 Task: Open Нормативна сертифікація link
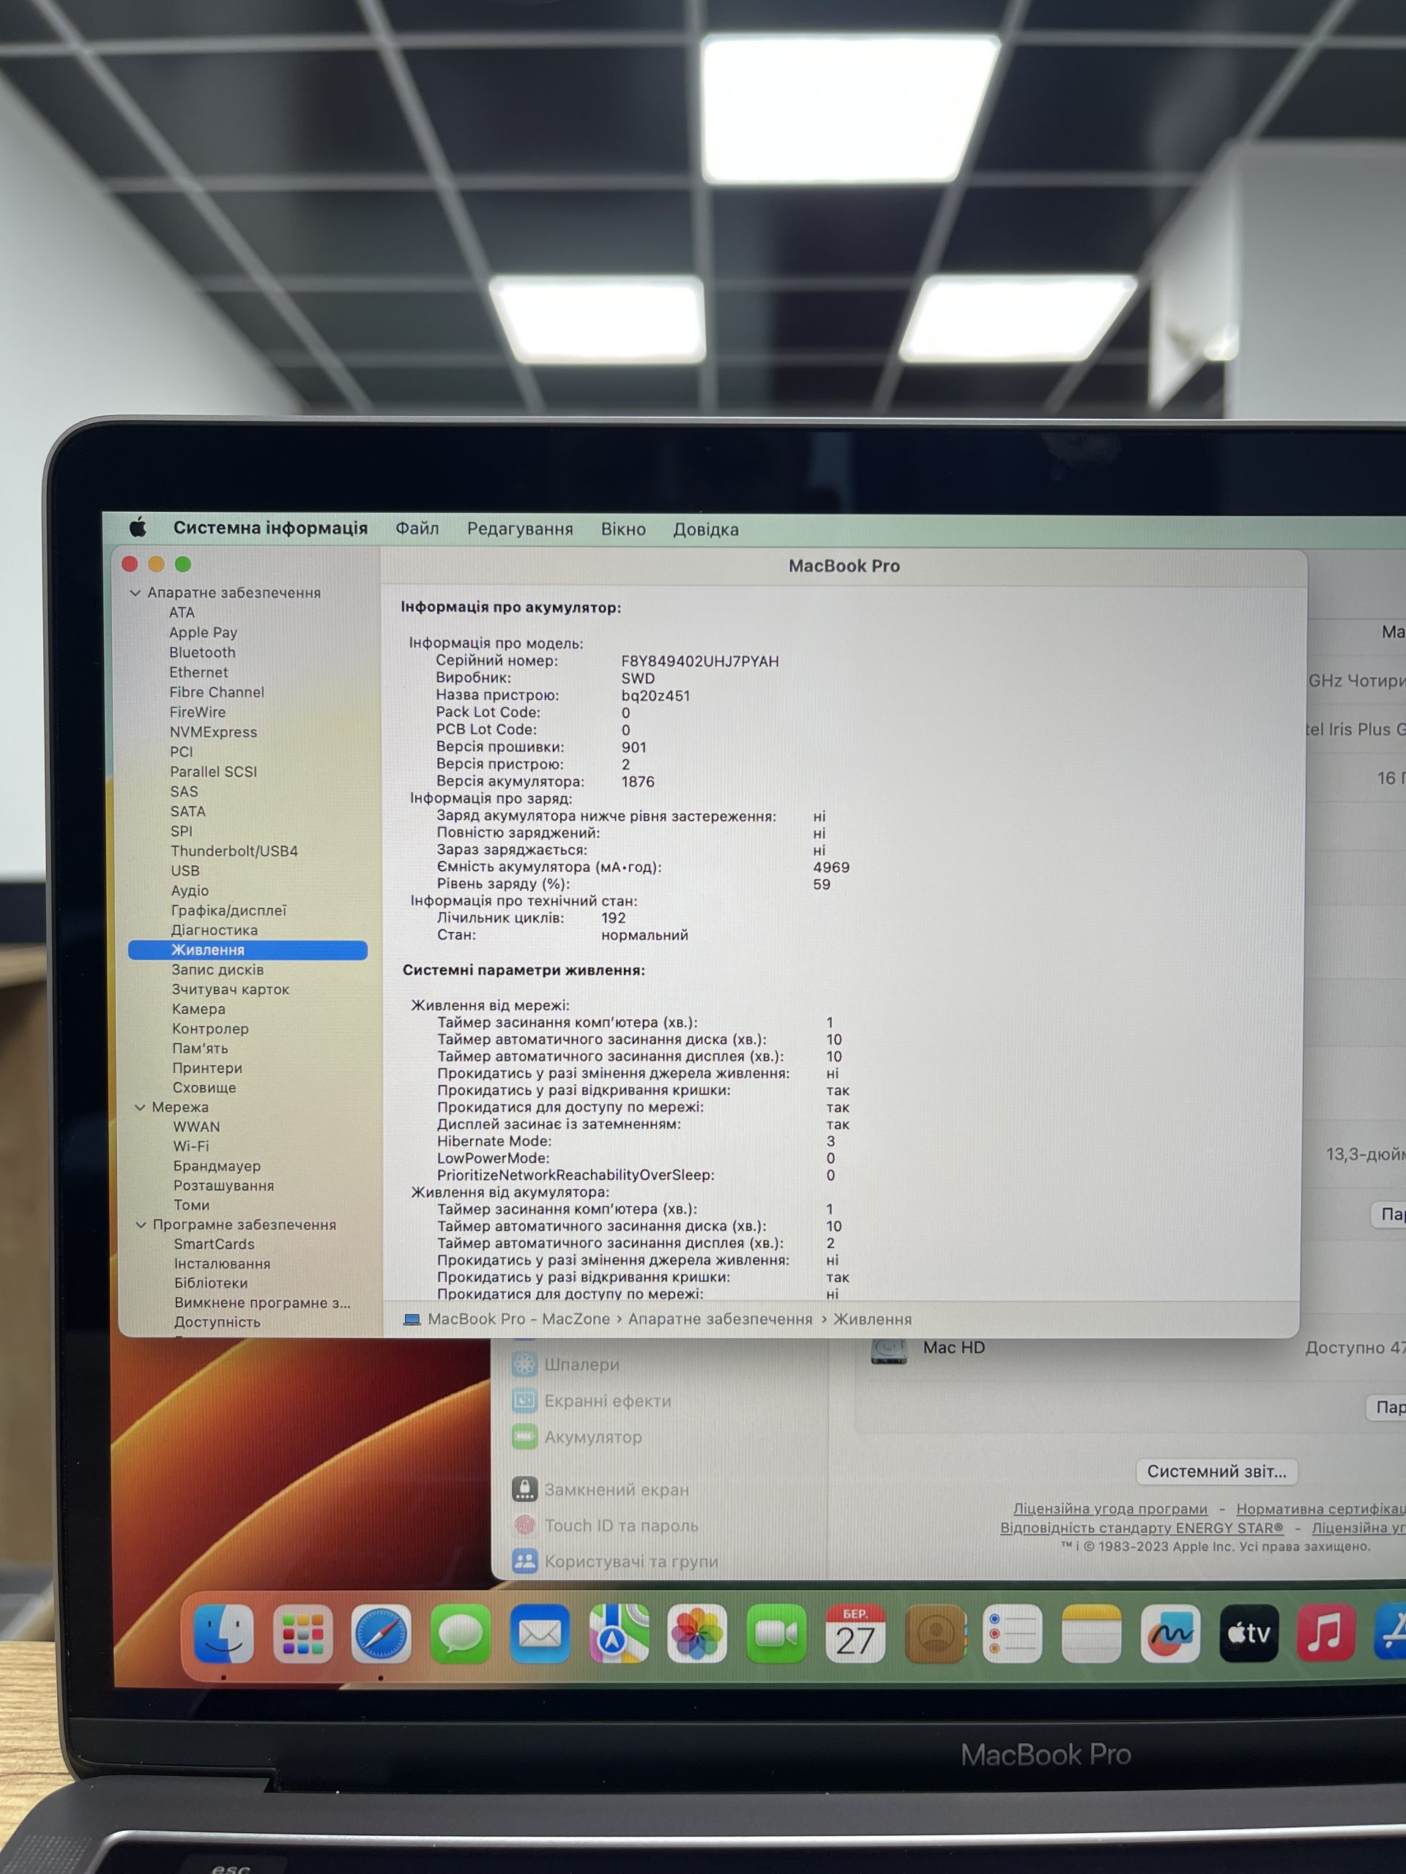[1320, 1509]
